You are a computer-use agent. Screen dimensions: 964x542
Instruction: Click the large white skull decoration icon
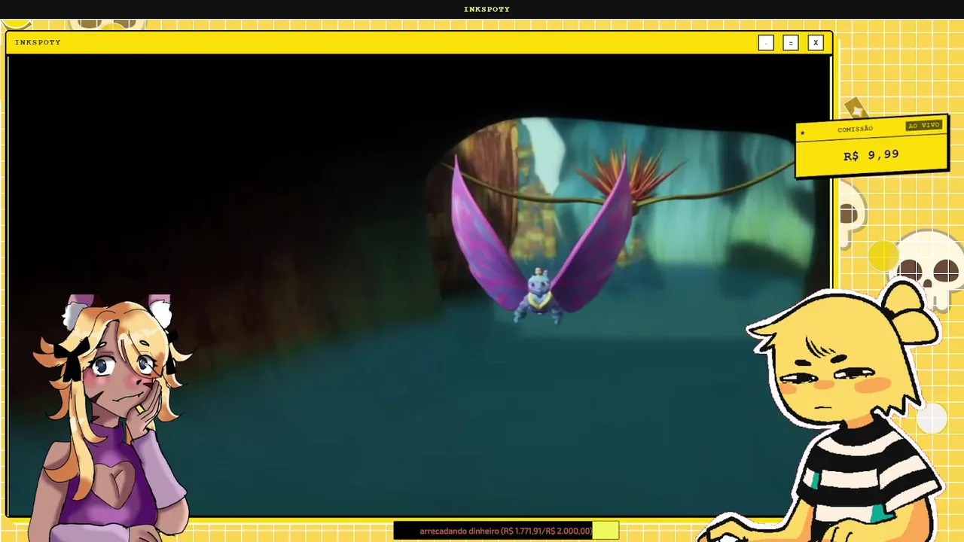coord(928,269)
